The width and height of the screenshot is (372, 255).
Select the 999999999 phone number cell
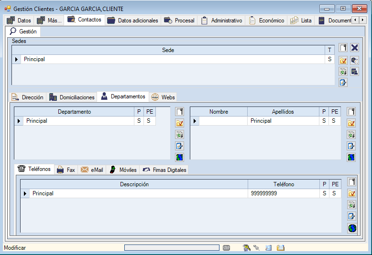(284, 194)
